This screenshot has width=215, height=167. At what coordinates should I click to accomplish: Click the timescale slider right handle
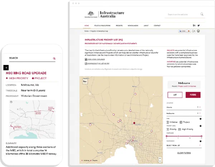coord(201,136)
